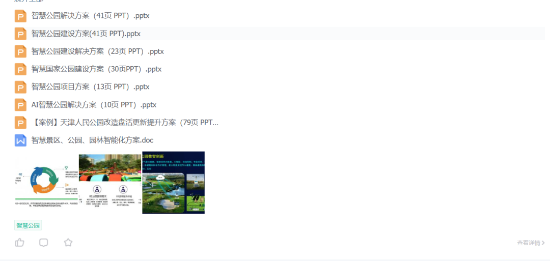Click Word doc icon beside 智慧景区、公园、园林智能化方案

click(x=20, y=140)
